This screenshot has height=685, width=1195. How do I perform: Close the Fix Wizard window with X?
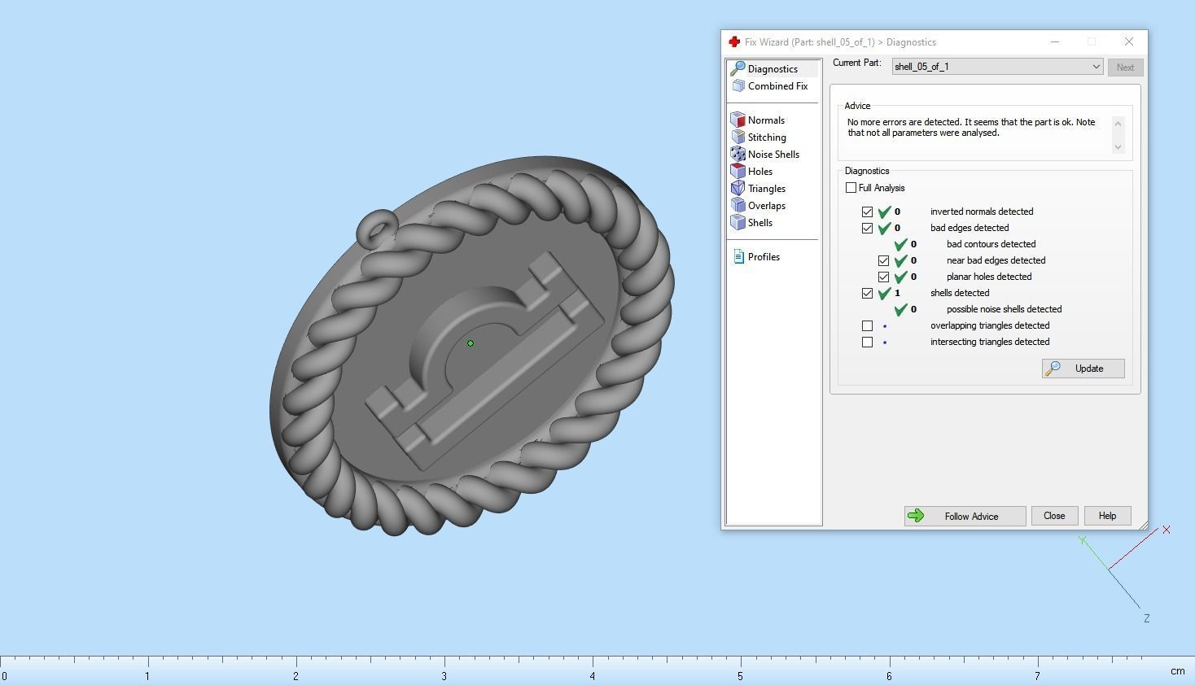tap(1128, 41)
